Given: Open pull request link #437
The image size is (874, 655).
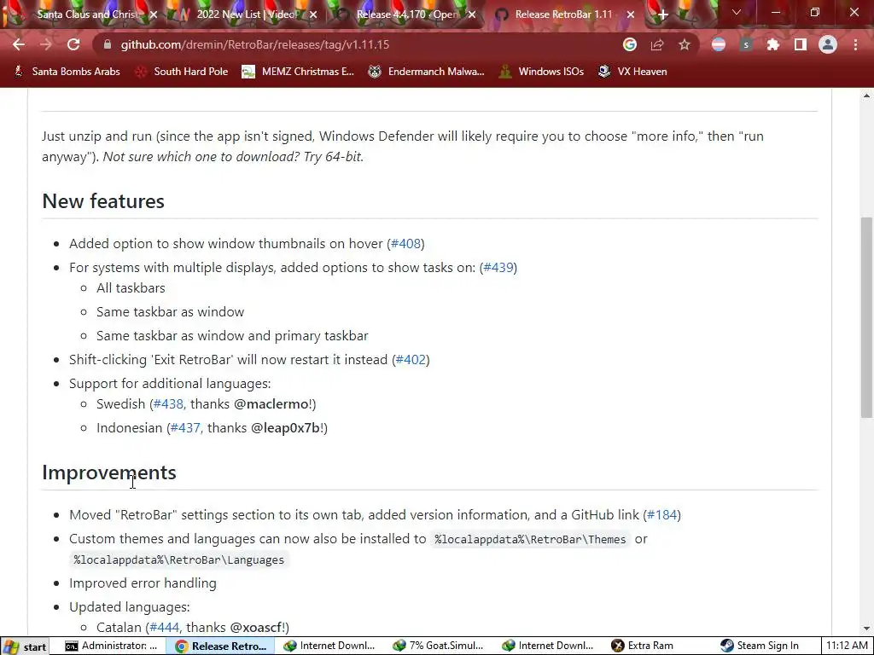Looking at the screenshot, I should [185, 428].
